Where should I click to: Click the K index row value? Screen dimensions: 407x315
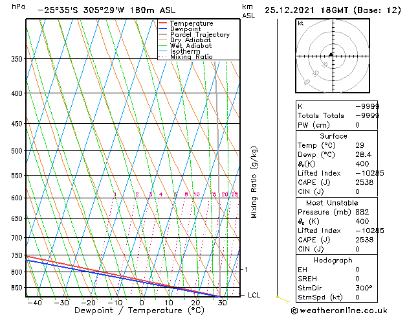(368, 106)
